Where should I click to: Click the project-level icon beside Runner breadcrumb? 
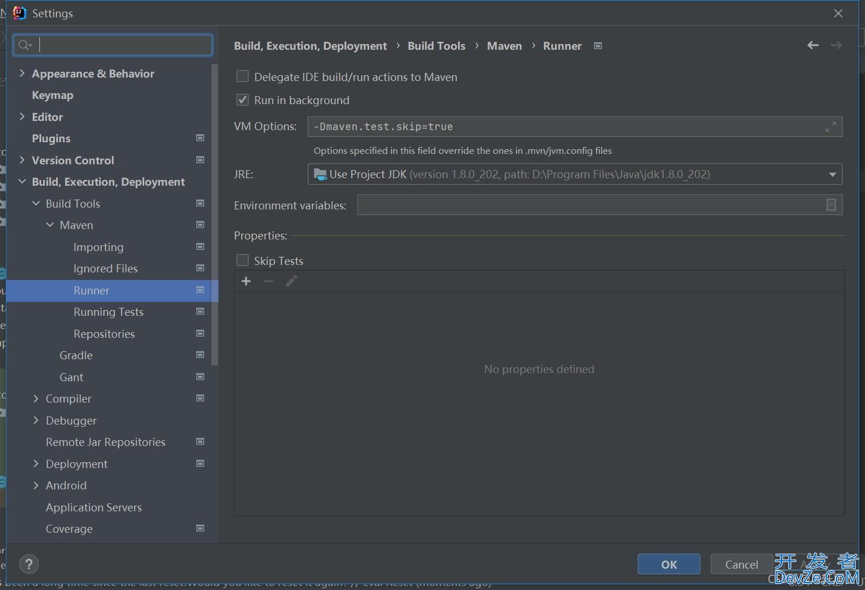(x=598, y=46)
